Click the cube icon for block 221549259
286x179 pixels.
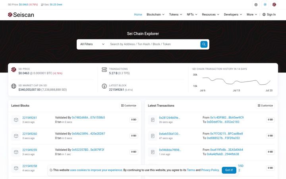[16, 152]
